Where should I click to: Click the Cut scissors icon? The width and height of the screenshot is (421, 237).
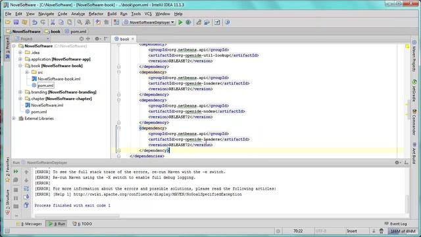[x=53, y=22]
